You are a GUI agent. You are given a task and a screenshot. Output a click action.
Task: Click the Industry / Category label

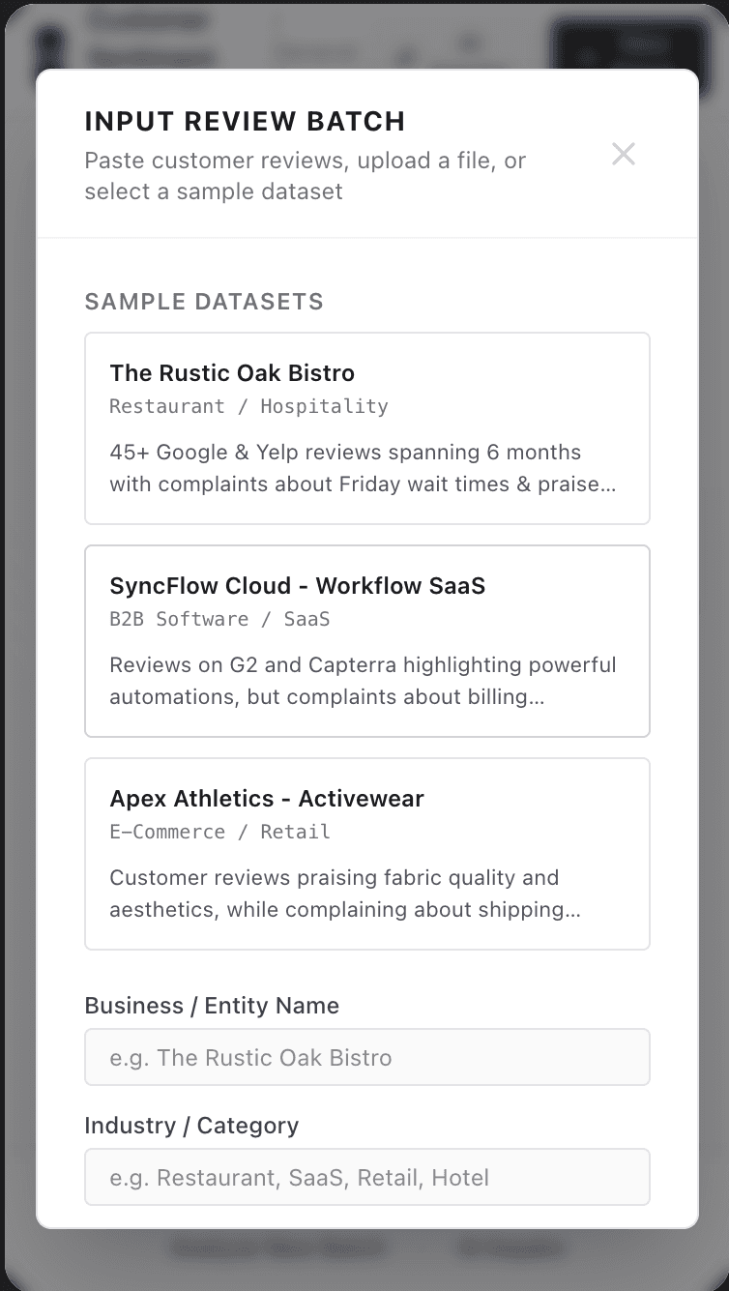click(x=191, y=1126)
